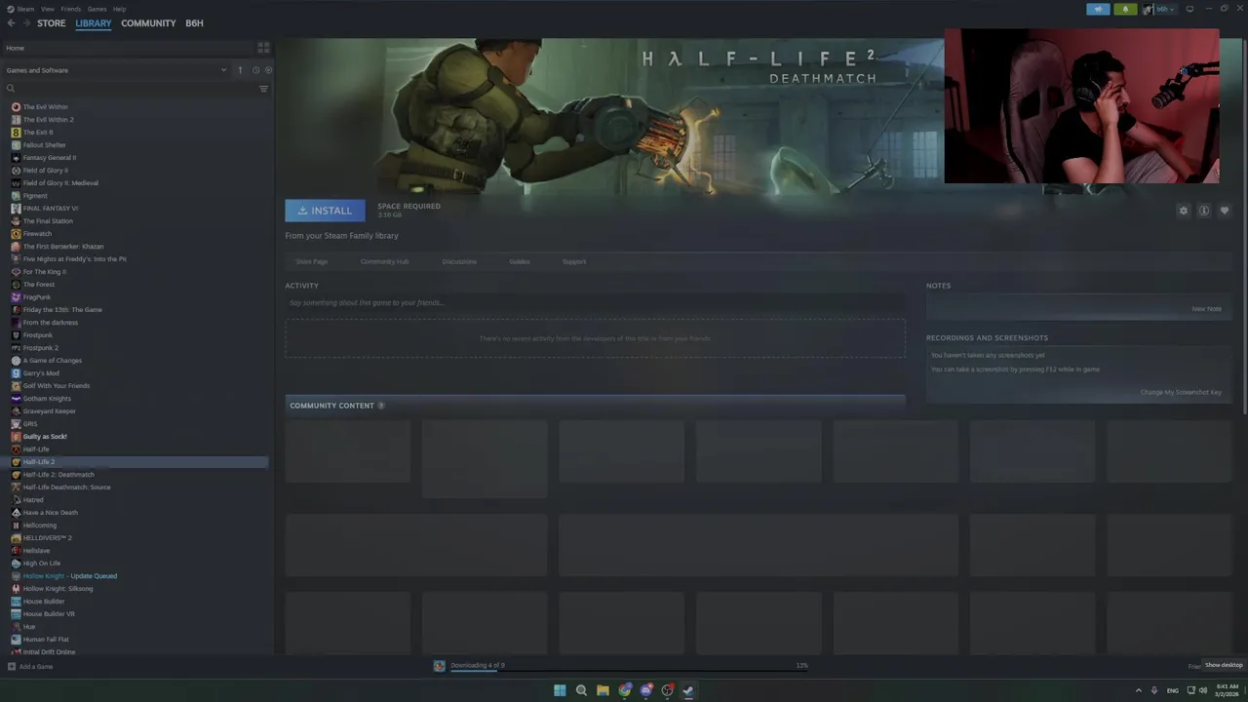Select HELLDIVERS 2 in library list
The height and width of the screenshot is (702, 1248).
48,538
